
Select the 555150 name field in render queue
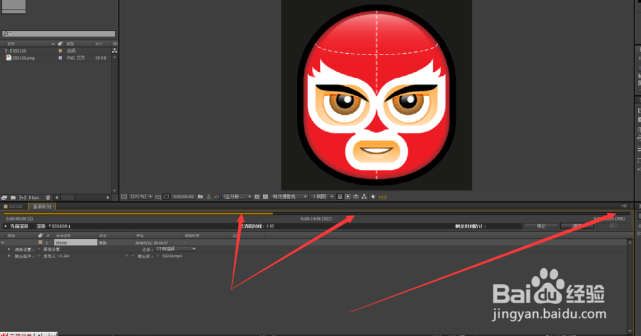pos(76,243)
